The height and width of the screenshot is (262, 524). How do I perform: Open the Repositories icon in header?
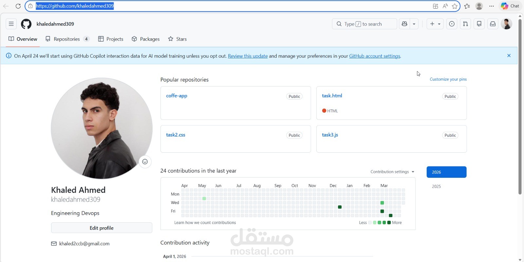coord(479,24)
